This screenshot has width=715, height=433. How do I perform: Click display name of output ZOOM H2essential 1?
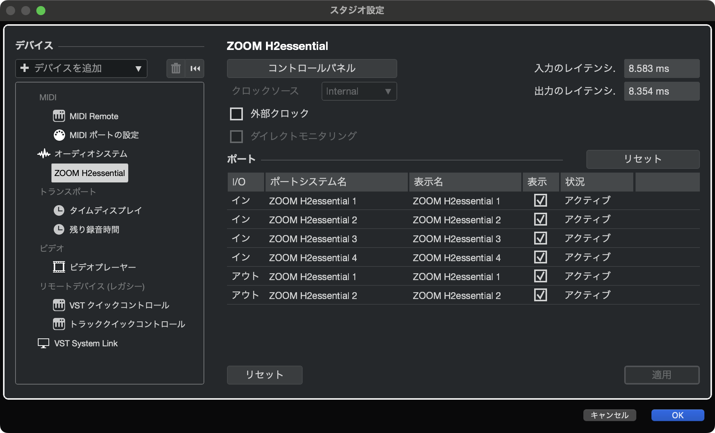point(456,277)
